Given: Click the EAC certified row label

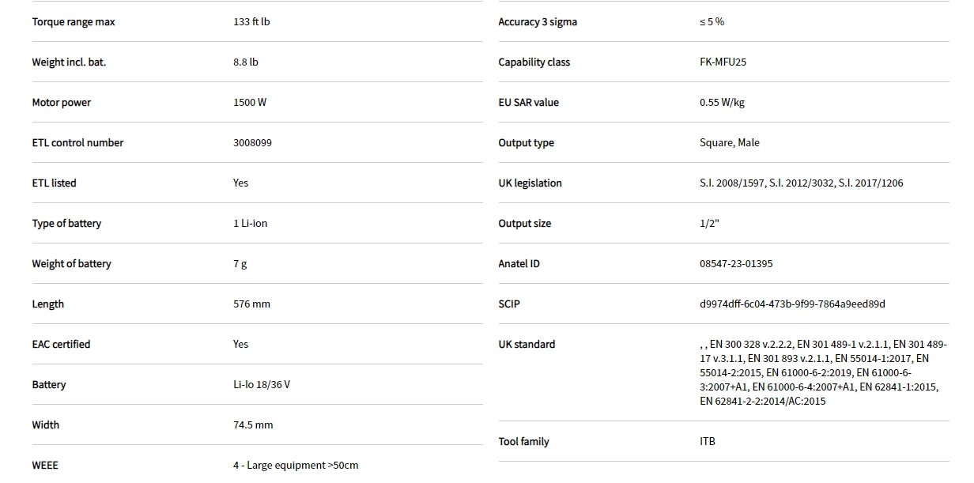Looking at the screenshot, I should 61,345.
